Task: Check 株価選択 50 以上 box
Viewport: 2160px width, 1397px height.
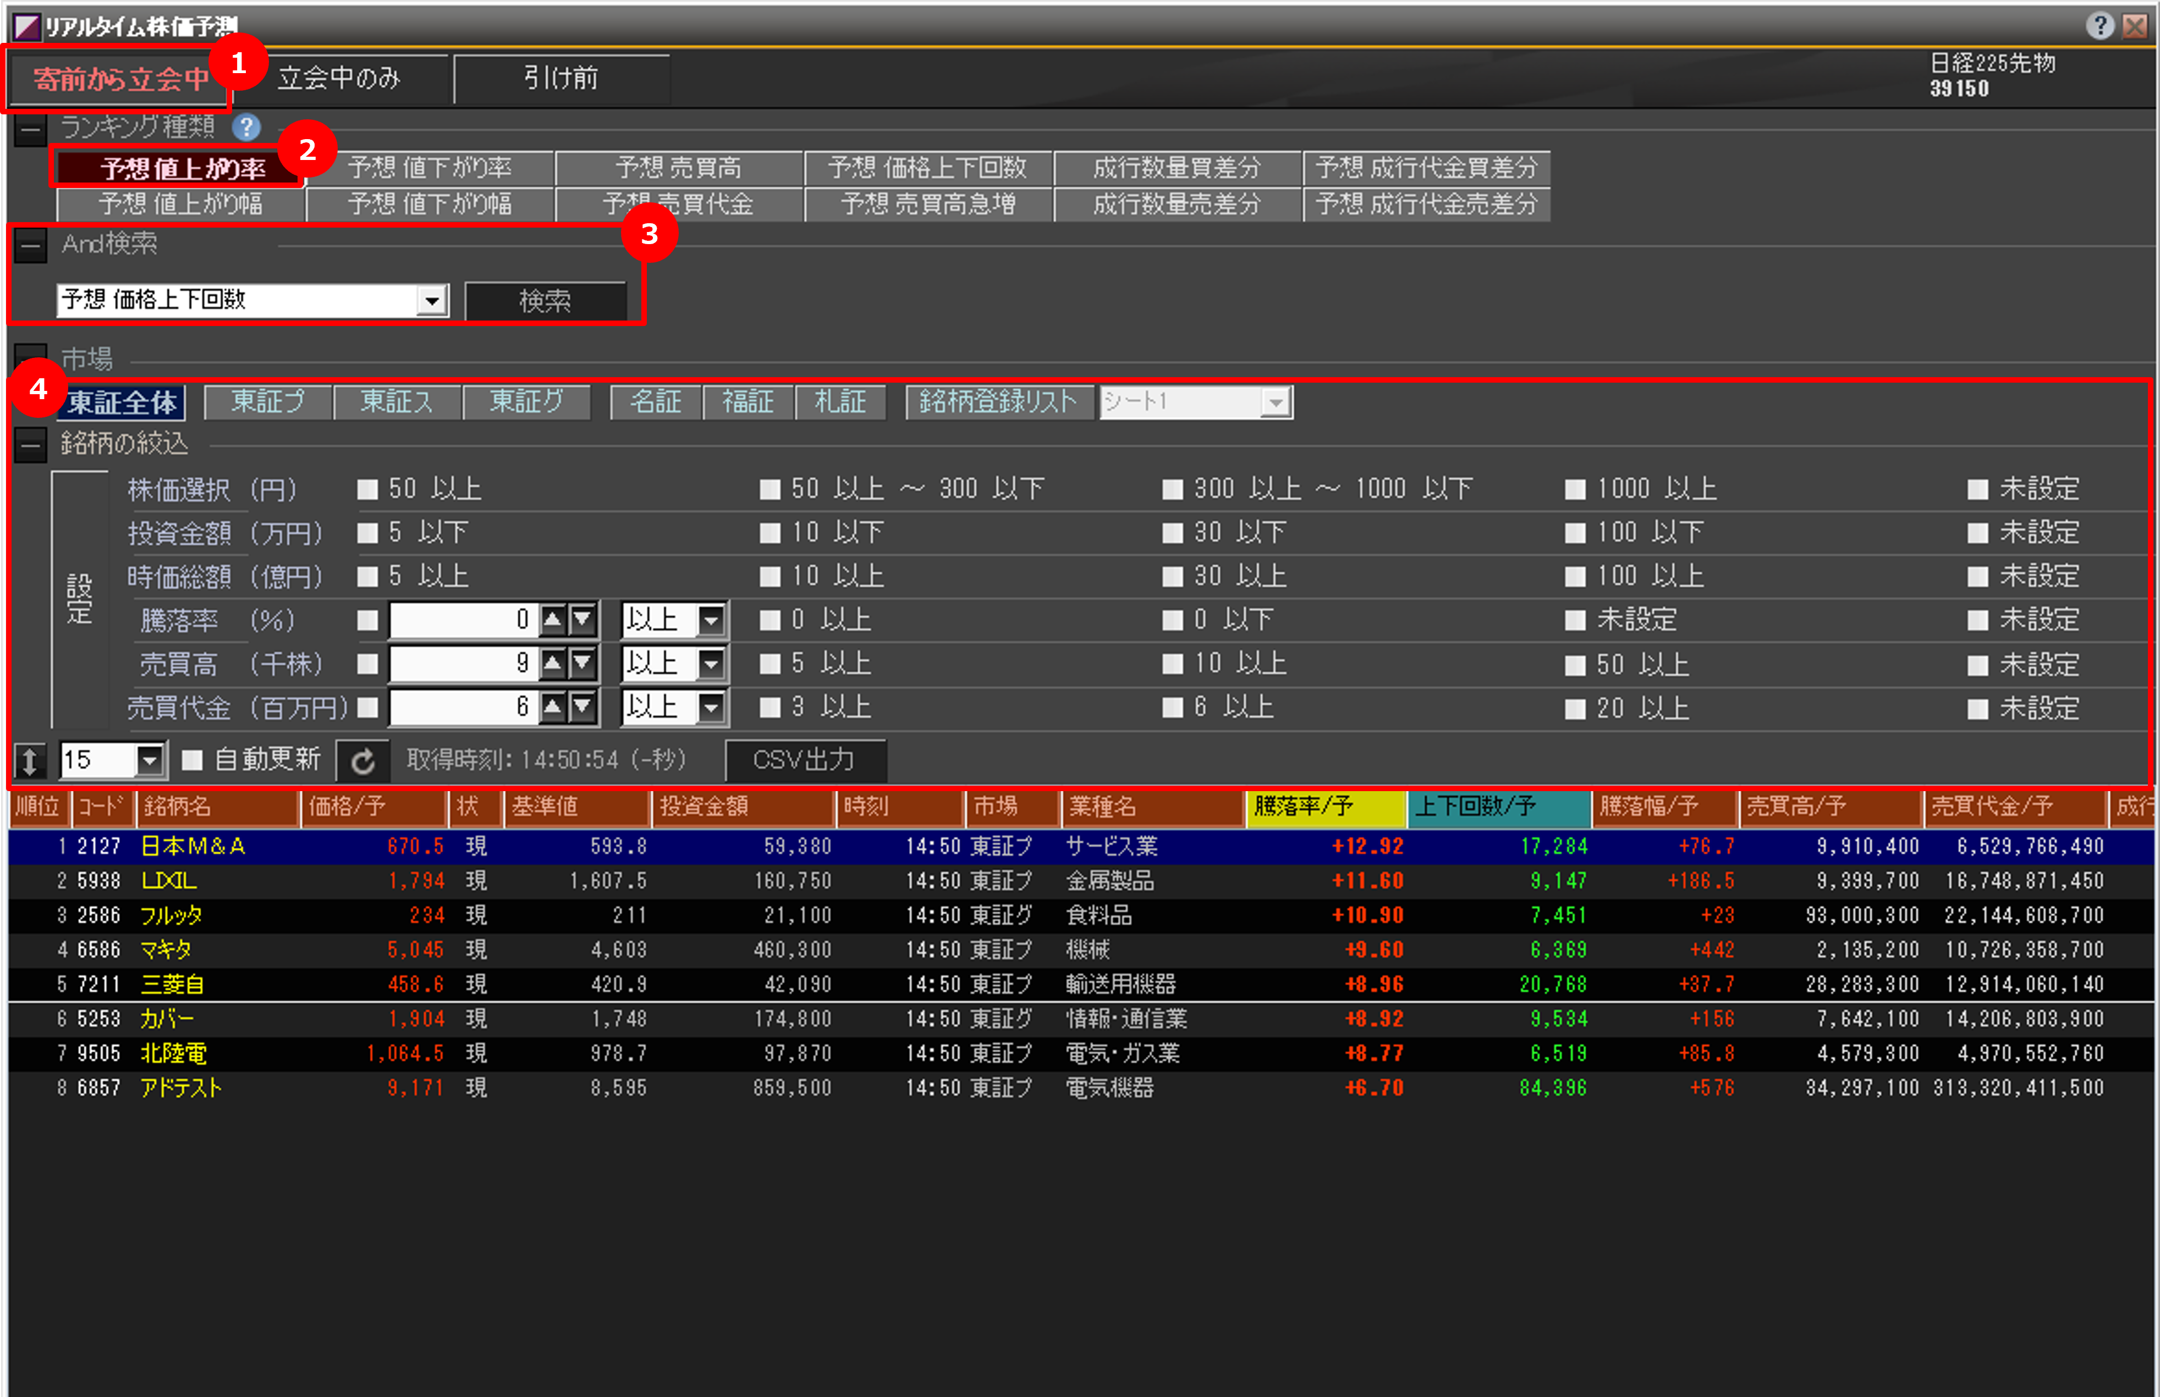Action: (367, 490)
